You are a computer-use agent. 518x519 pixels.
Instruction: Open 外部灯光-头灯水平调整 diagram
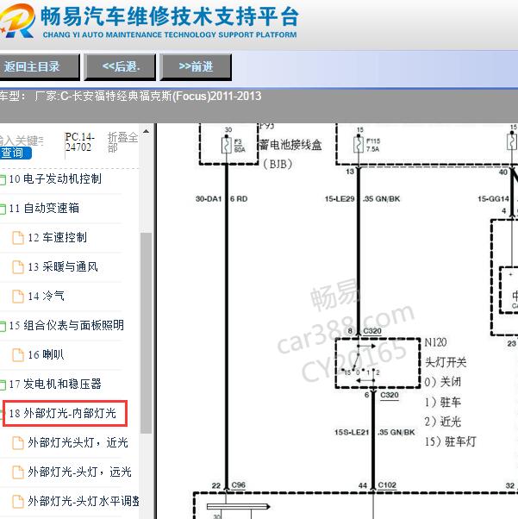pyautogui.click(x=84, y=501)
